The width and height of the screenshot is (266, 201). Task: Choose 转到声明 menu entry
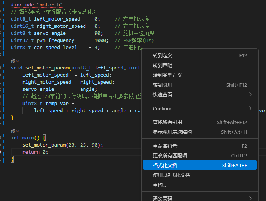click(x=200, y=65)
